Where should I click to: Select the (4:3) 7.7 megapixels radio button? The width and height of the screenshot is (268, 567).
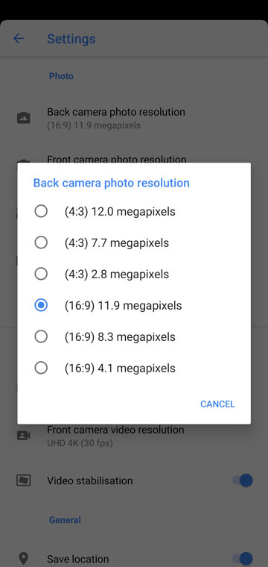(x=41, y=242)
